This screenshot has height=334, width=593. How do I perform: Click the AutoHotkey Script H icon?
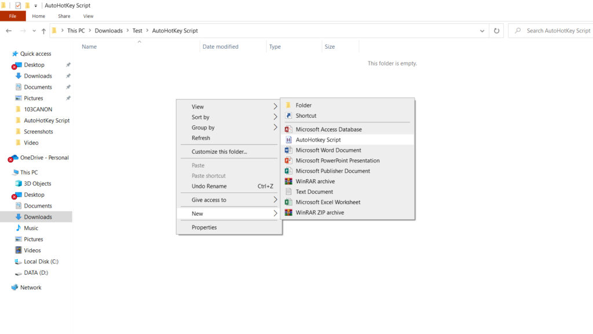[288, 140]
